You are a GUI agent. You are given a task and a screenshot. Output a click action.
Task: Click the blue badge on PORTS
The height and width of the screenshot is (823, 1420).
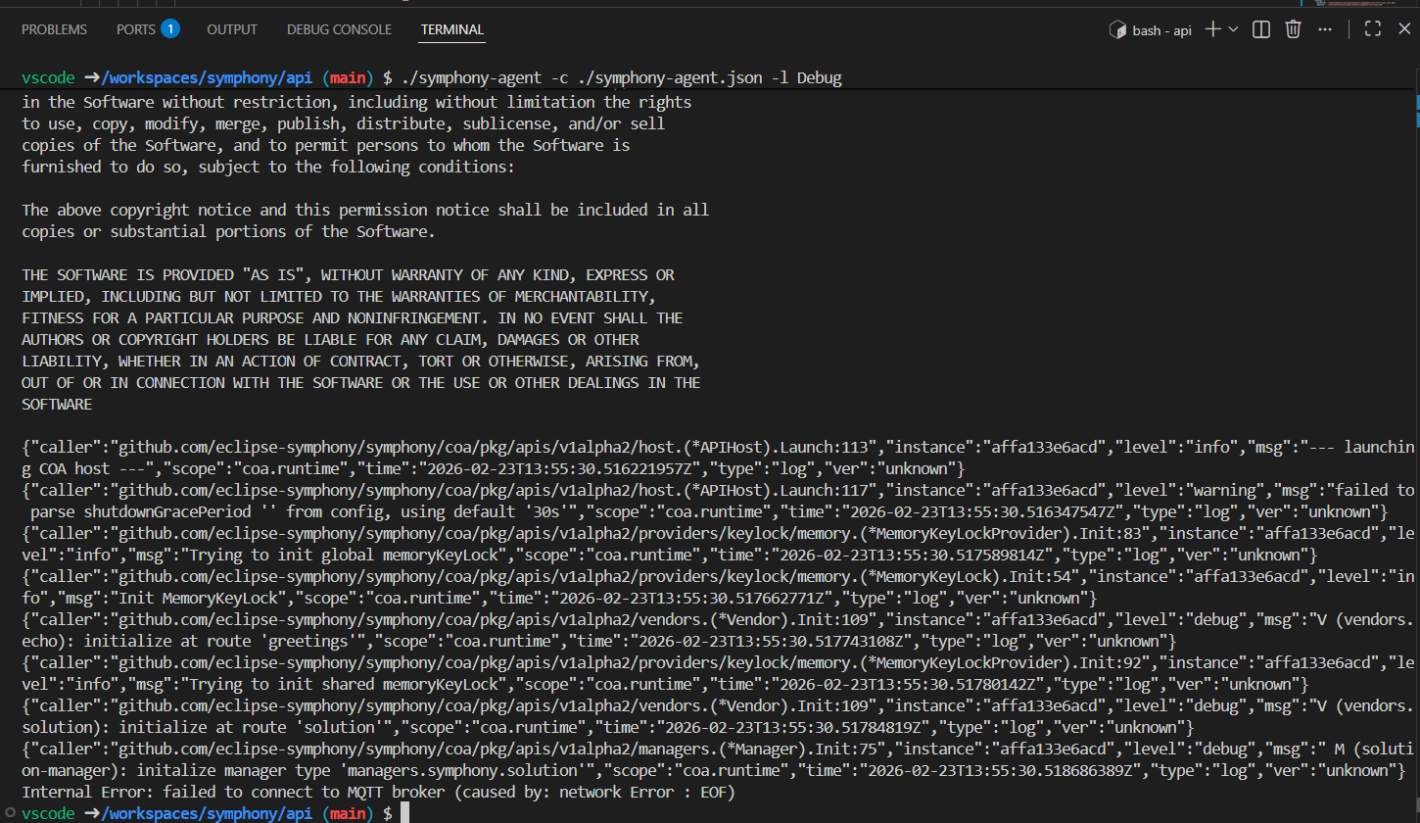tap(169, 28)
